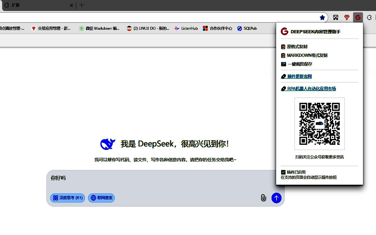The image size is (376, 235).
Task: Toggle the 联网搜索 button
Action: pos(101,198)
